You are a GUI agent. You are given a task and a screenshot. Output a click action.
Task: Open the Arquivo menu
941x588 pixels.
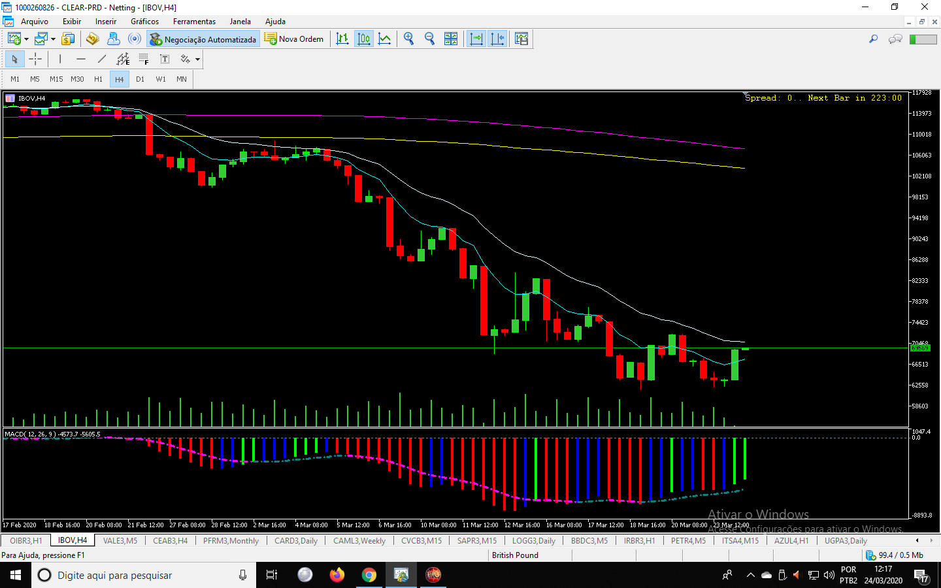(x=35, y=22)
